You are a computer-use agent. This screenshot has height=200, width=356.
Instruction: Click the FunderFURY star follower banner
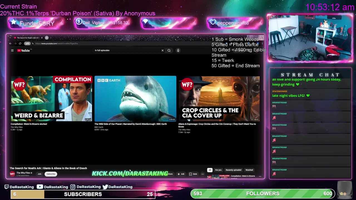(36, 23)
